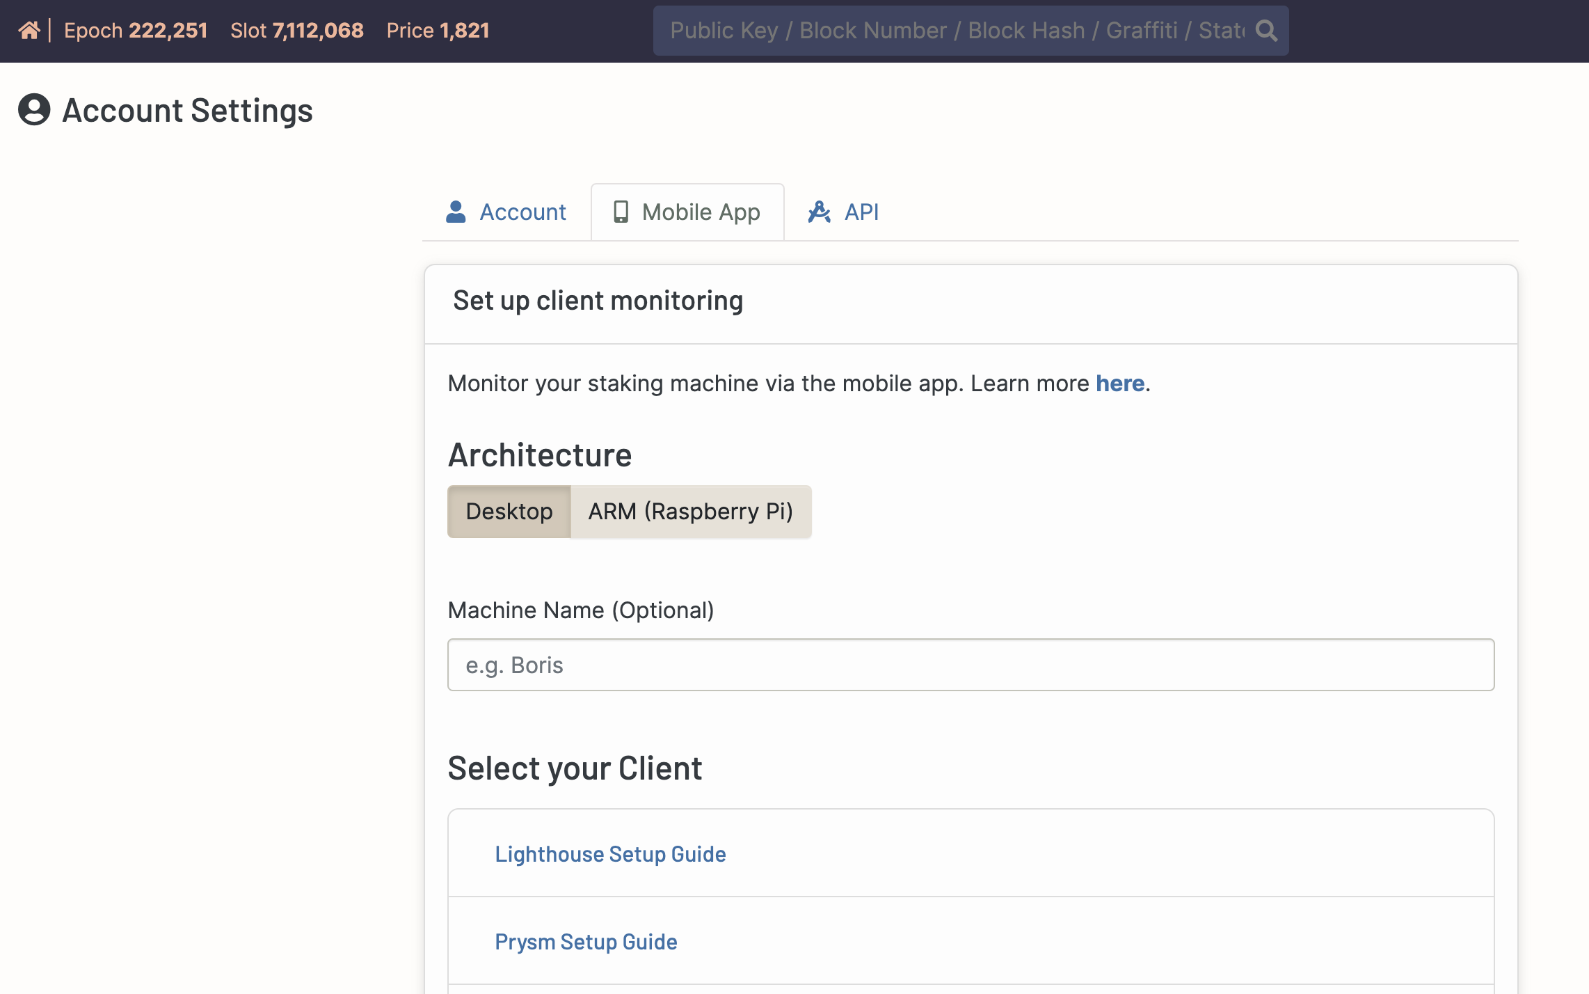Open the API tab
This screenshot has height=994, width=1589.
(x=861, y=212)
